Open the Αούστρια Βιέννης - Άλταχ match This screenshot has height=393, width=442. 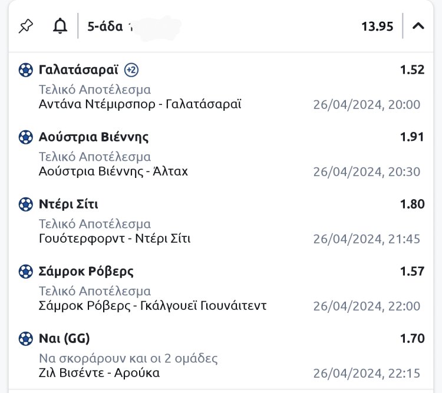click(x=113, y=171)
